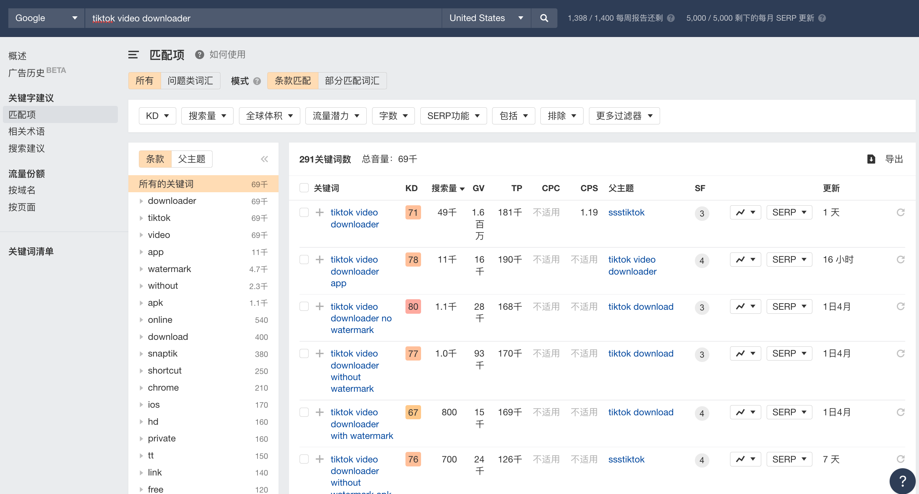Image resolution: width=919 pixels, height=494 pixels.
Task: Check the tiktok video downloader app checkbox
Action: (304, 260)
